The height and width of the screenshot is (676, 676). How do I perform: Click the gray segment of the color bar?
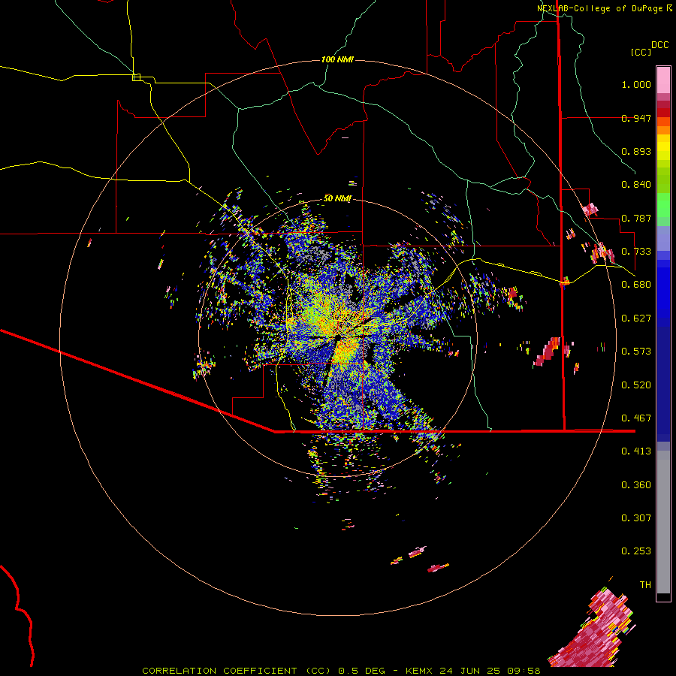coord(663,522)
